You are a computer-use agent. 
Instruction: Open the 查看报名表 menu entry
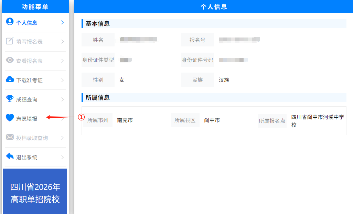30,61
